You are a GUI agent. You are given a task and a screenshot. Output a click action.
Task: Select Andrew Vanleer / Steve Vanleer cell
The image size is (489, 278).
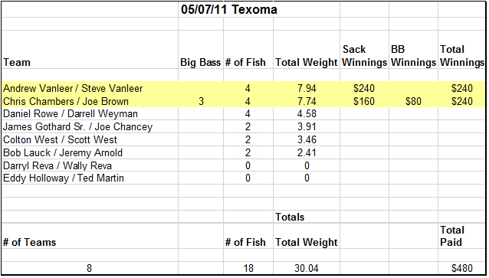click(x=90, y=88)
